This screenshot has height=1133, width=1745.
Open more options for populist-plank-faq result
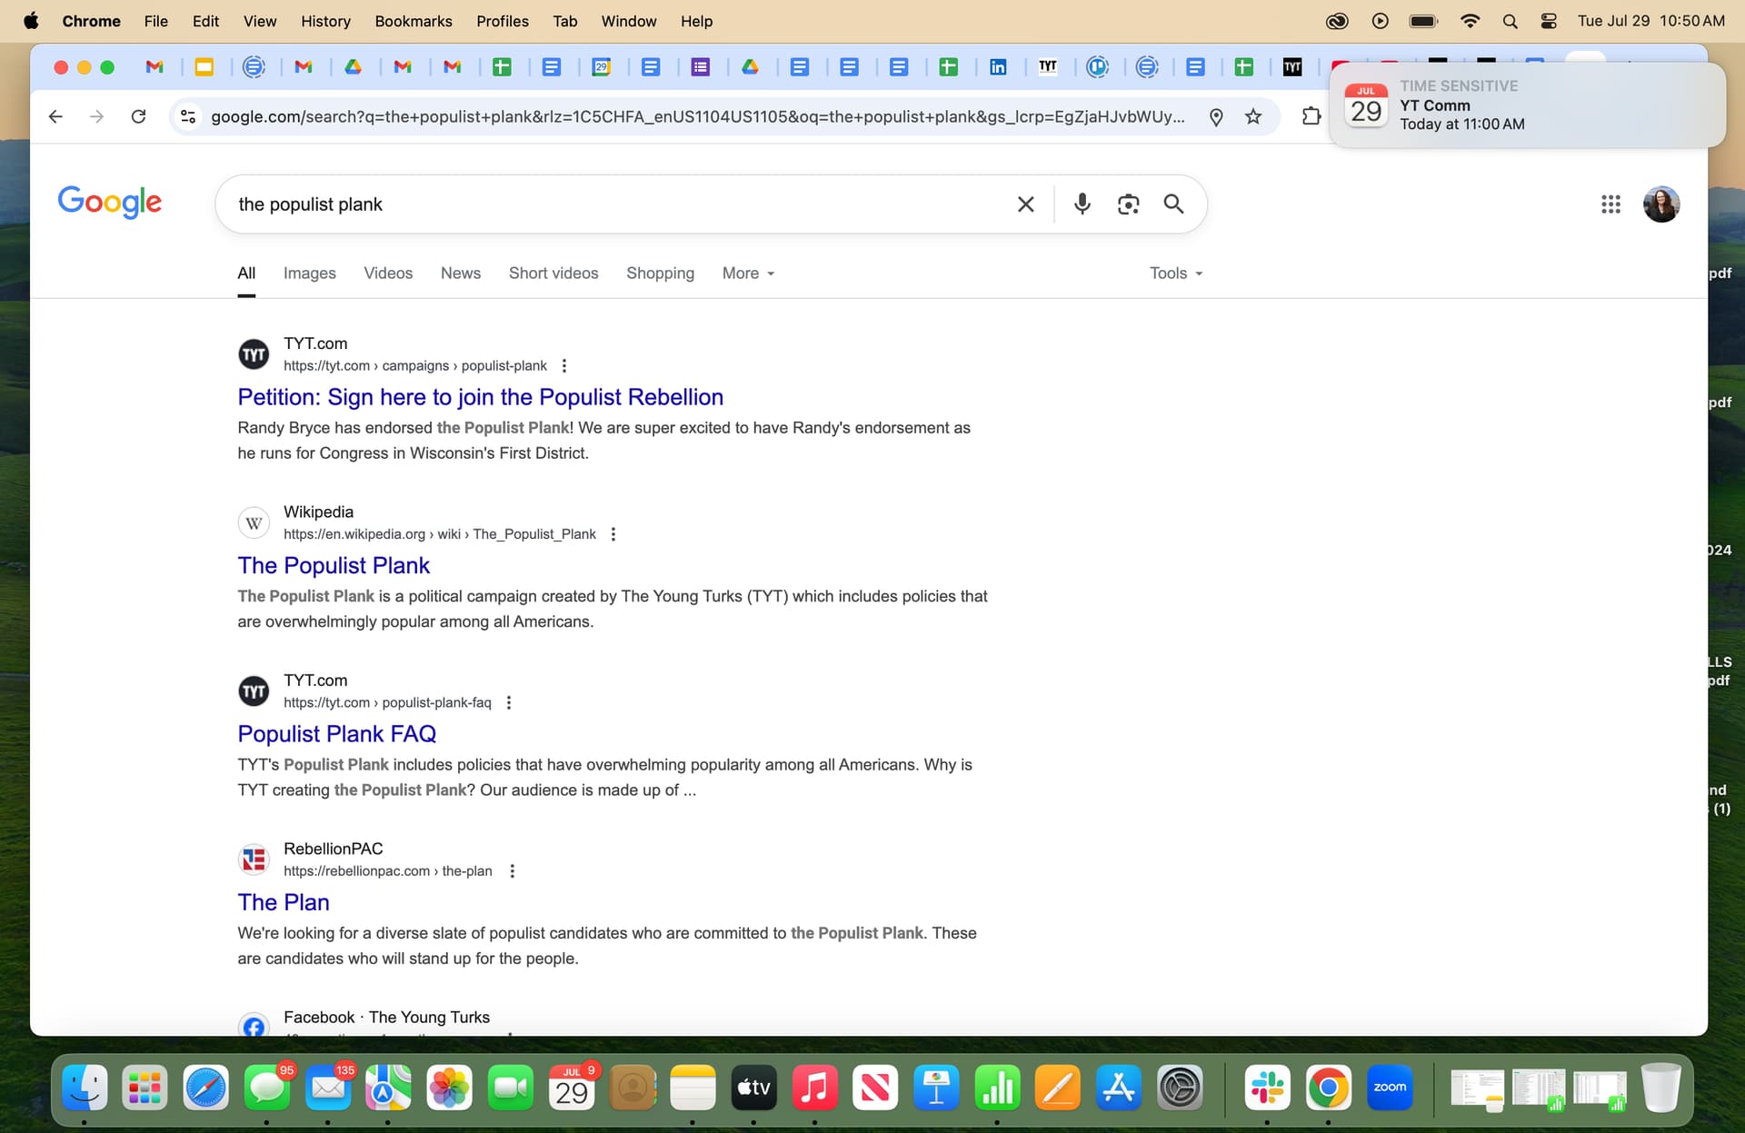[x=509, y=702]
